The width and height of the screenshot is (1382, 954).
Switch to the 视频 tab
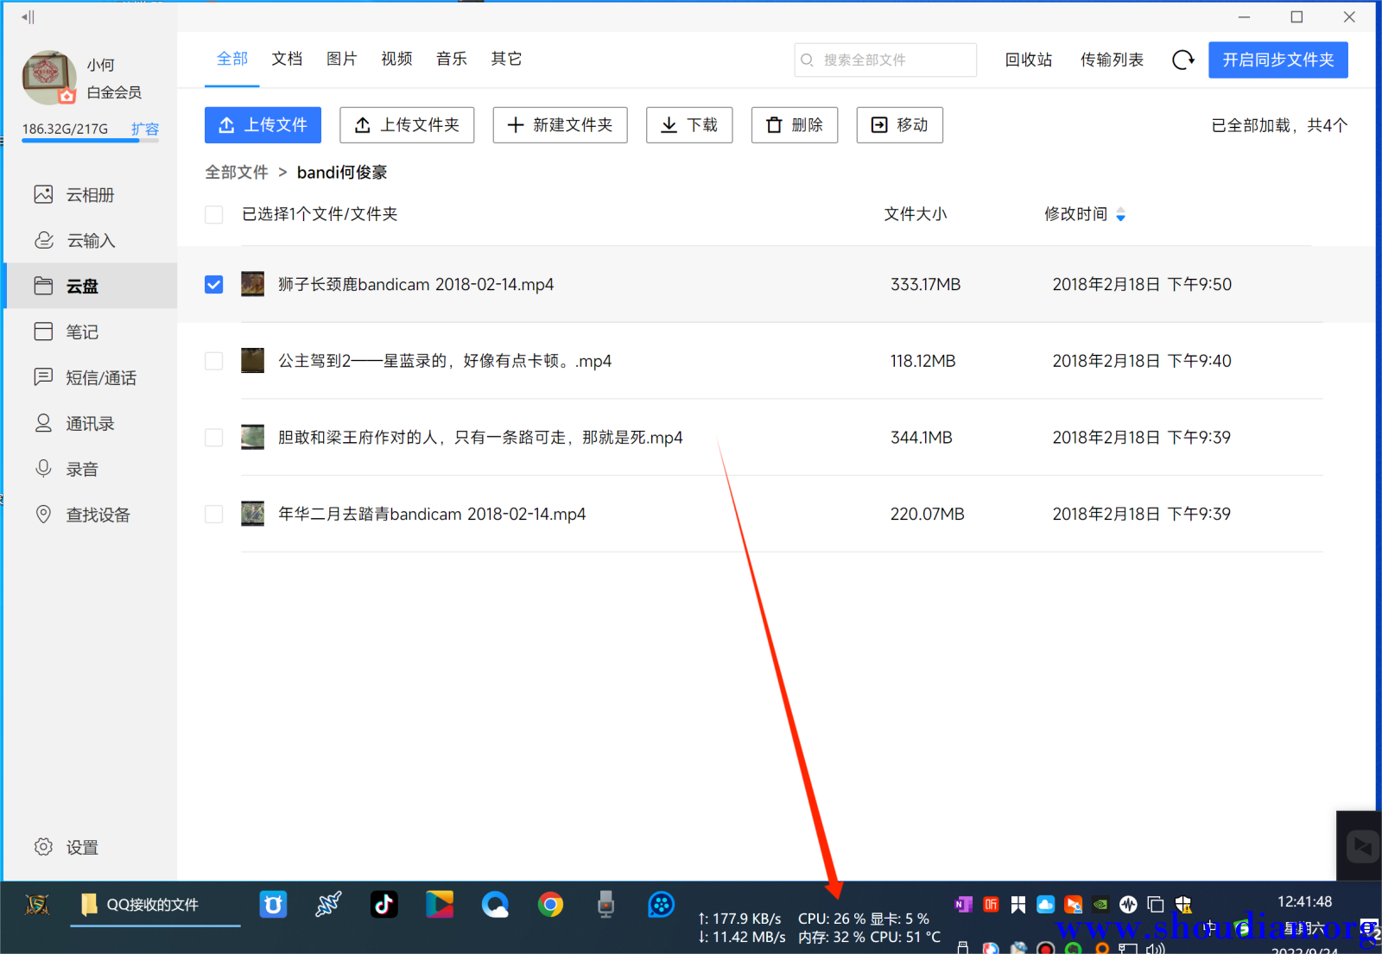click(396, 59)
